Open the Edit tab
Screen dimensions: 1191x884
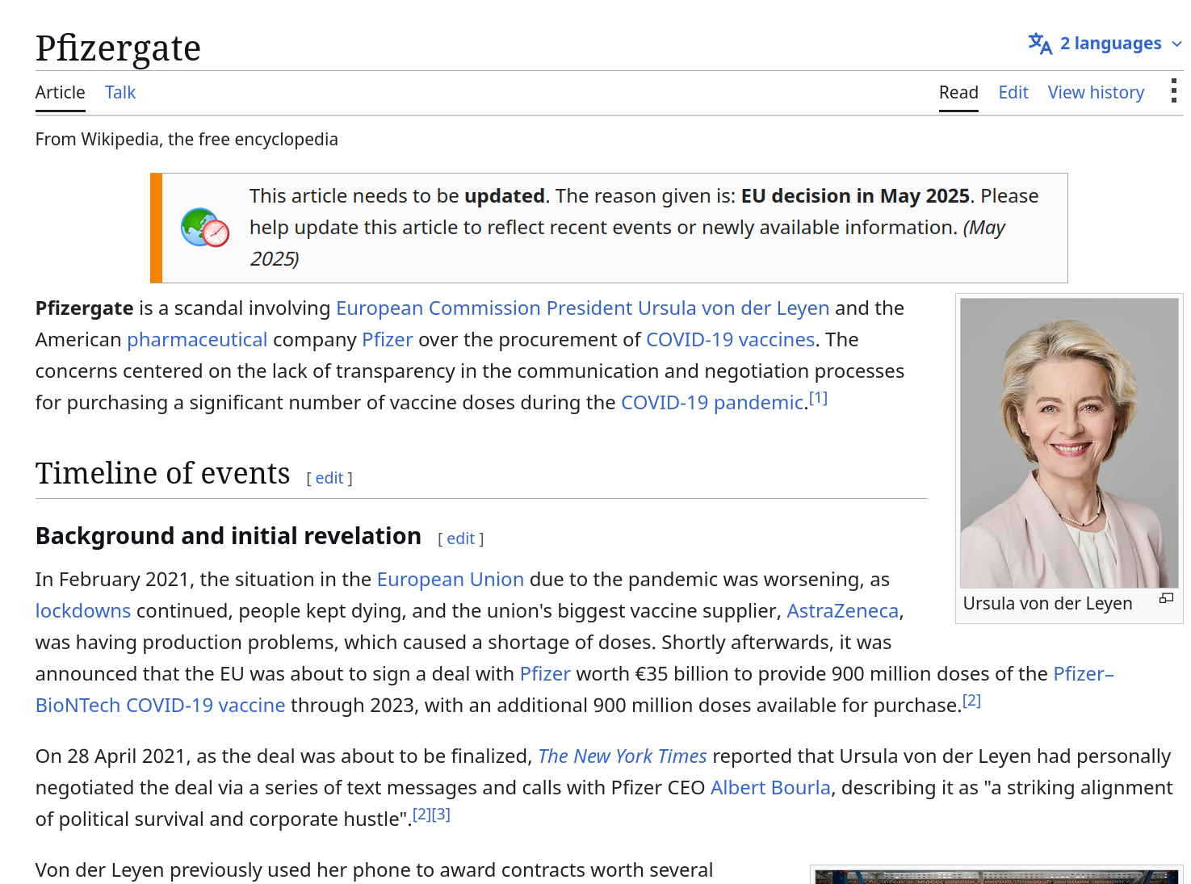click(x=1013, y=93)
